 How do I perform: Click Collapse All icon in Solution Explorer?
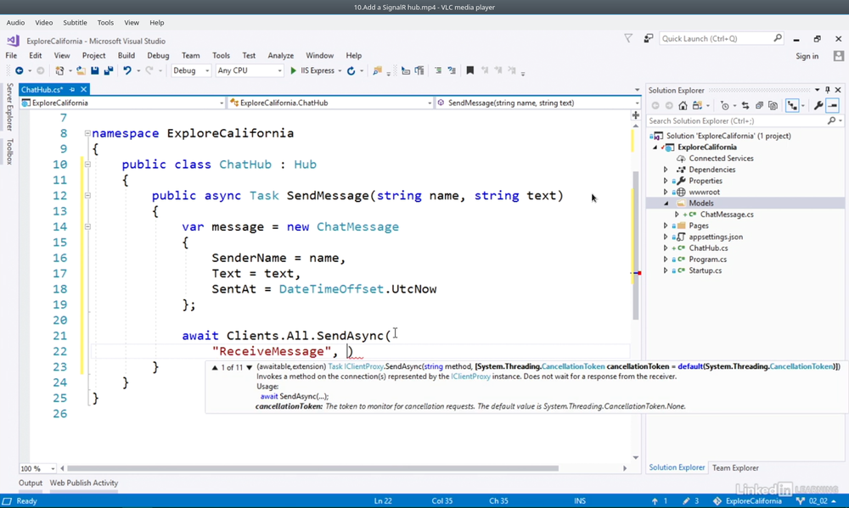point(759,106)
